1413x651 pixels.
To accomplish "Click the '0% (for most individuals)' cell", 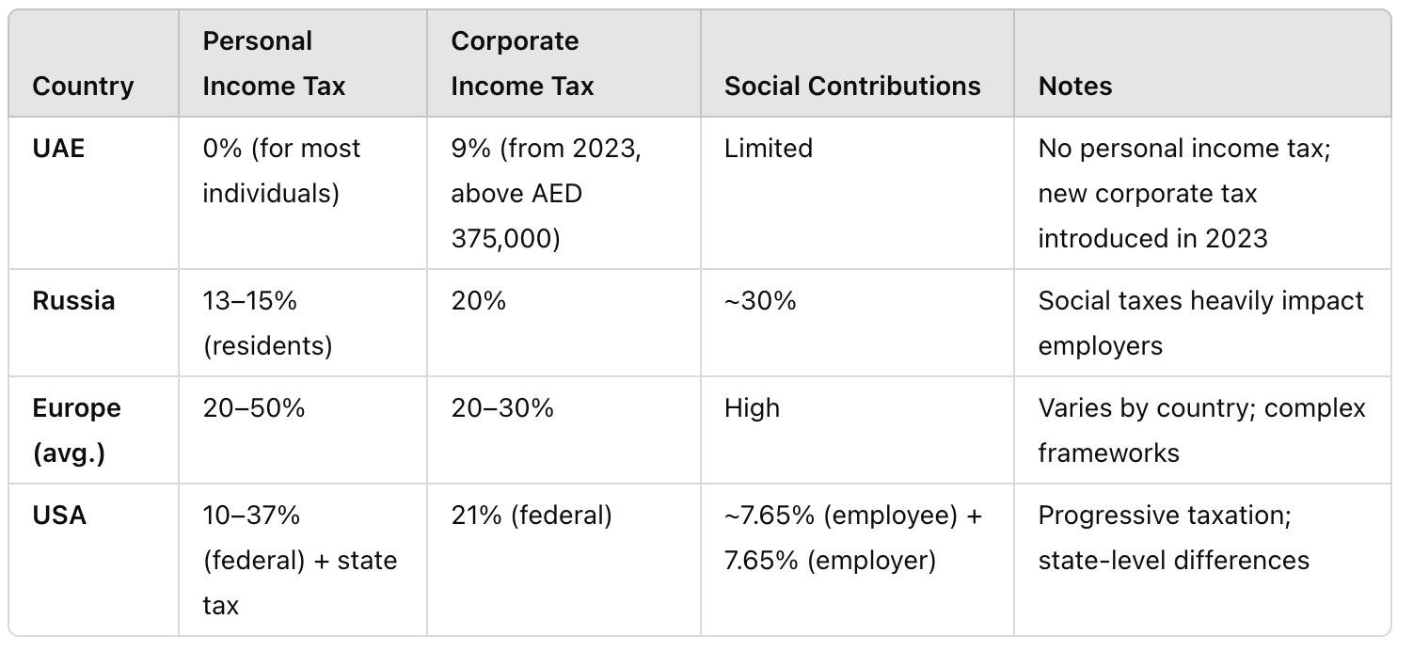I will click(281, 171).
